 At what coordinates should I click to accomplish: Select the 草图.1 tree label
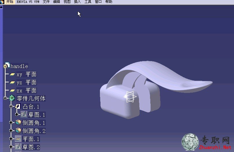pos(37,115)
